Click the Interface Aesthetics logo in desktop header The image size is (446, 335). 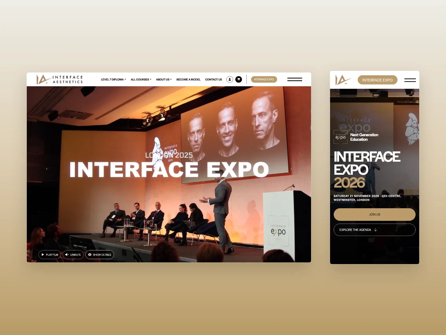click(60, 79)
